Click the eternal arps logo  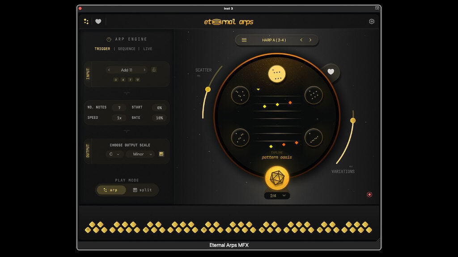pos(229,22)
